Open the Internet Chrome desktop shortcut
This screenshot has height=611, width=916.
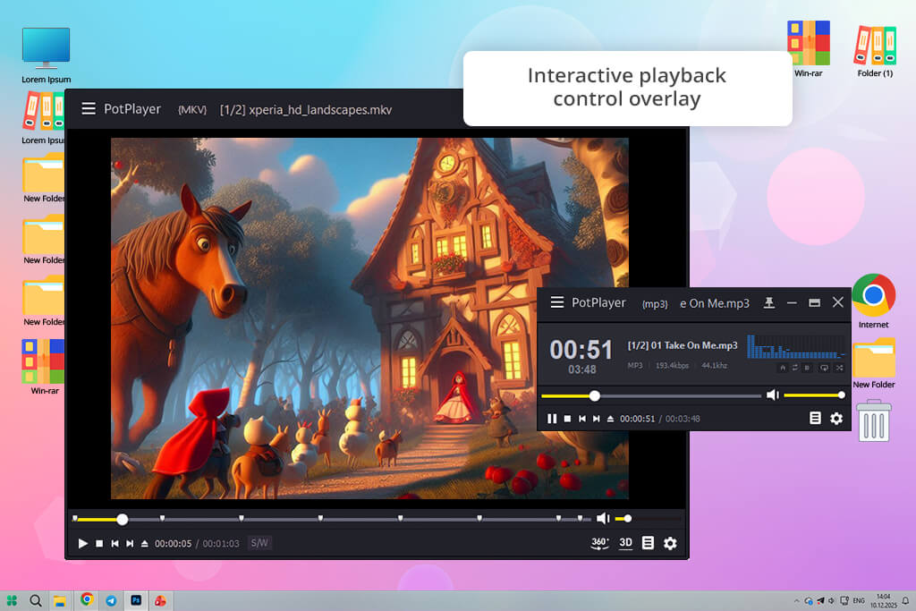tap(873, 301)
